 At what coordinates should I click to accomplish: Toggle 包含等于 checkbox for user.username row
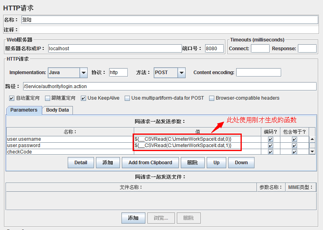point(294,140)
